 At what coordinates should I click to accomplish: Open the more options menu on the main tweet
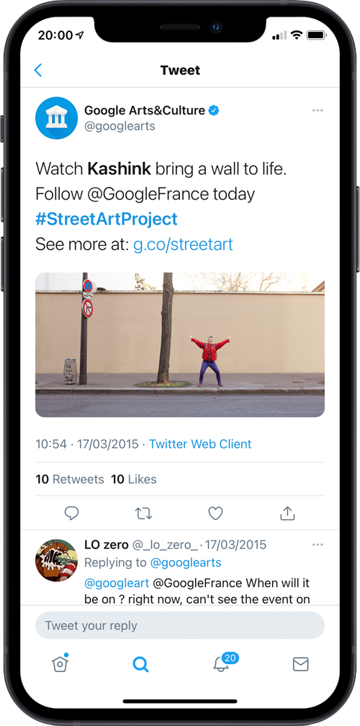(318, 110)
